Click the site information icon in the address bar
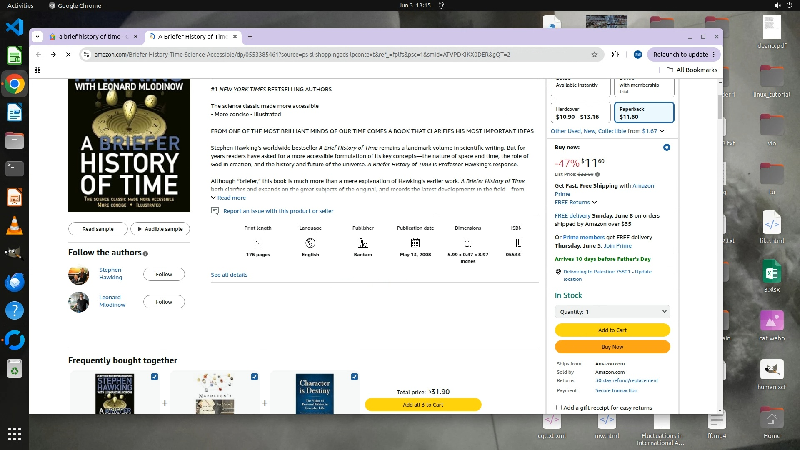The image size is (800, 450). pos(86,55)
